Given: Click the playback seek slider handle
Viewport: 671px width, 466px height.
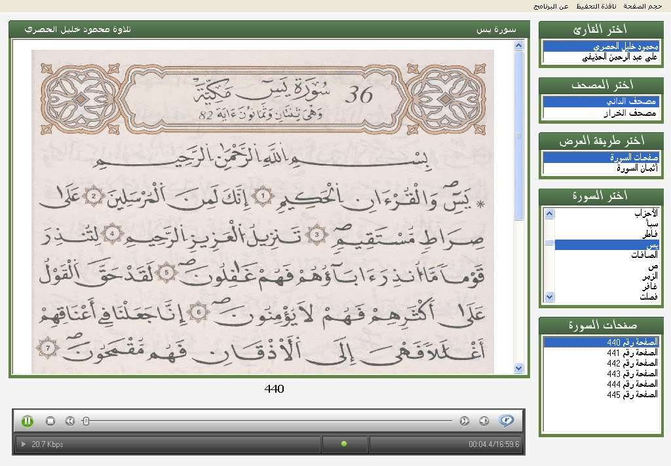Looking at the screenshot, I should (x=86, y=421).
